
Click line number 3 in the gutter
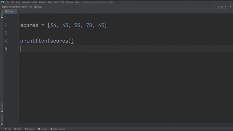[x=6, y=33]
